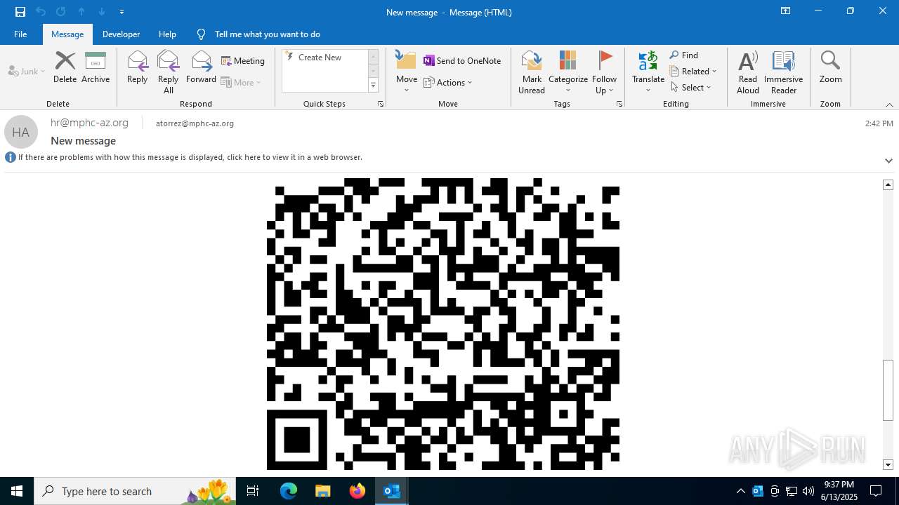Open the Quick Steps dialog launcher
899x505 pixels.
click(x=381, y=104)
